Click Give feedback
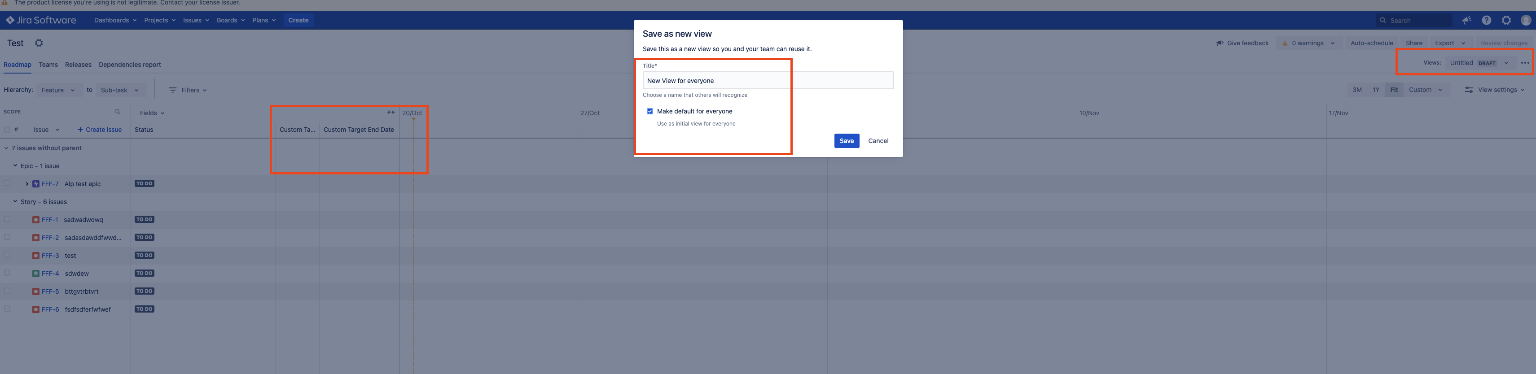This screenshot has height=374, width=1536. coord(1242,43)
